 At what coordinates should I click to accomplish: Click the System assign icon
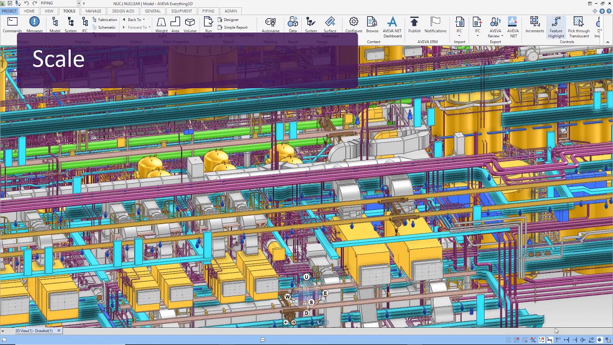(x=311, y=25)
